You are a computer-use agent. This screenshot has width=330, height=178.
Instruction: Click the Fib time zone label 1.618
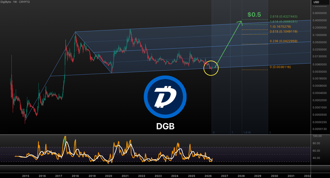coord(247,132)
